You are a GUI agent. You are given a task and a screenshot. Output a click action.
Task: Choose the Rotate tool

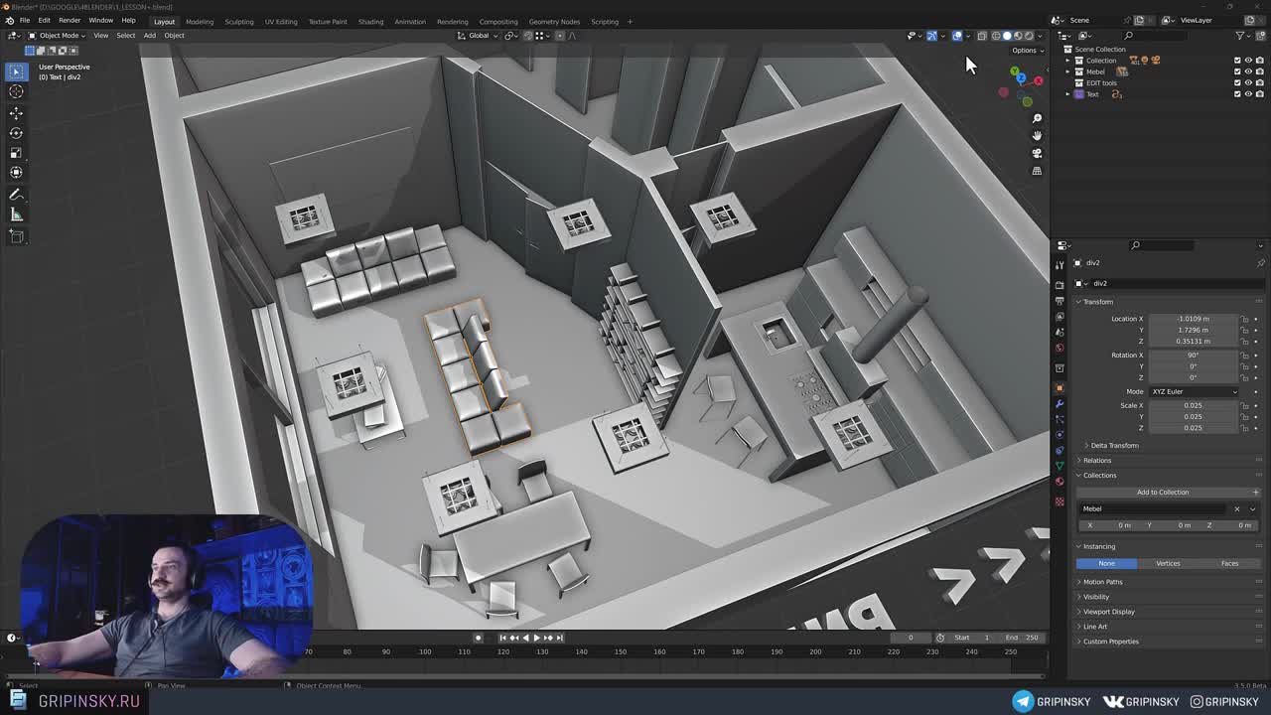pyautogui.click(x=16, y=133)
